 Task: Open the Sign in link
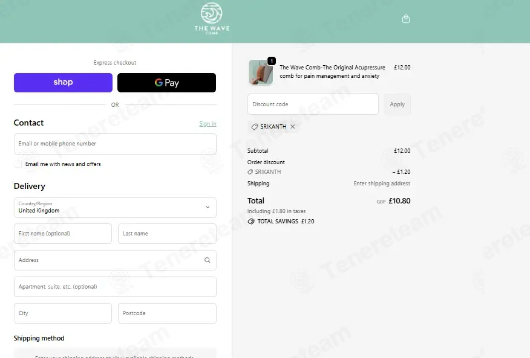tap(208, 124)
